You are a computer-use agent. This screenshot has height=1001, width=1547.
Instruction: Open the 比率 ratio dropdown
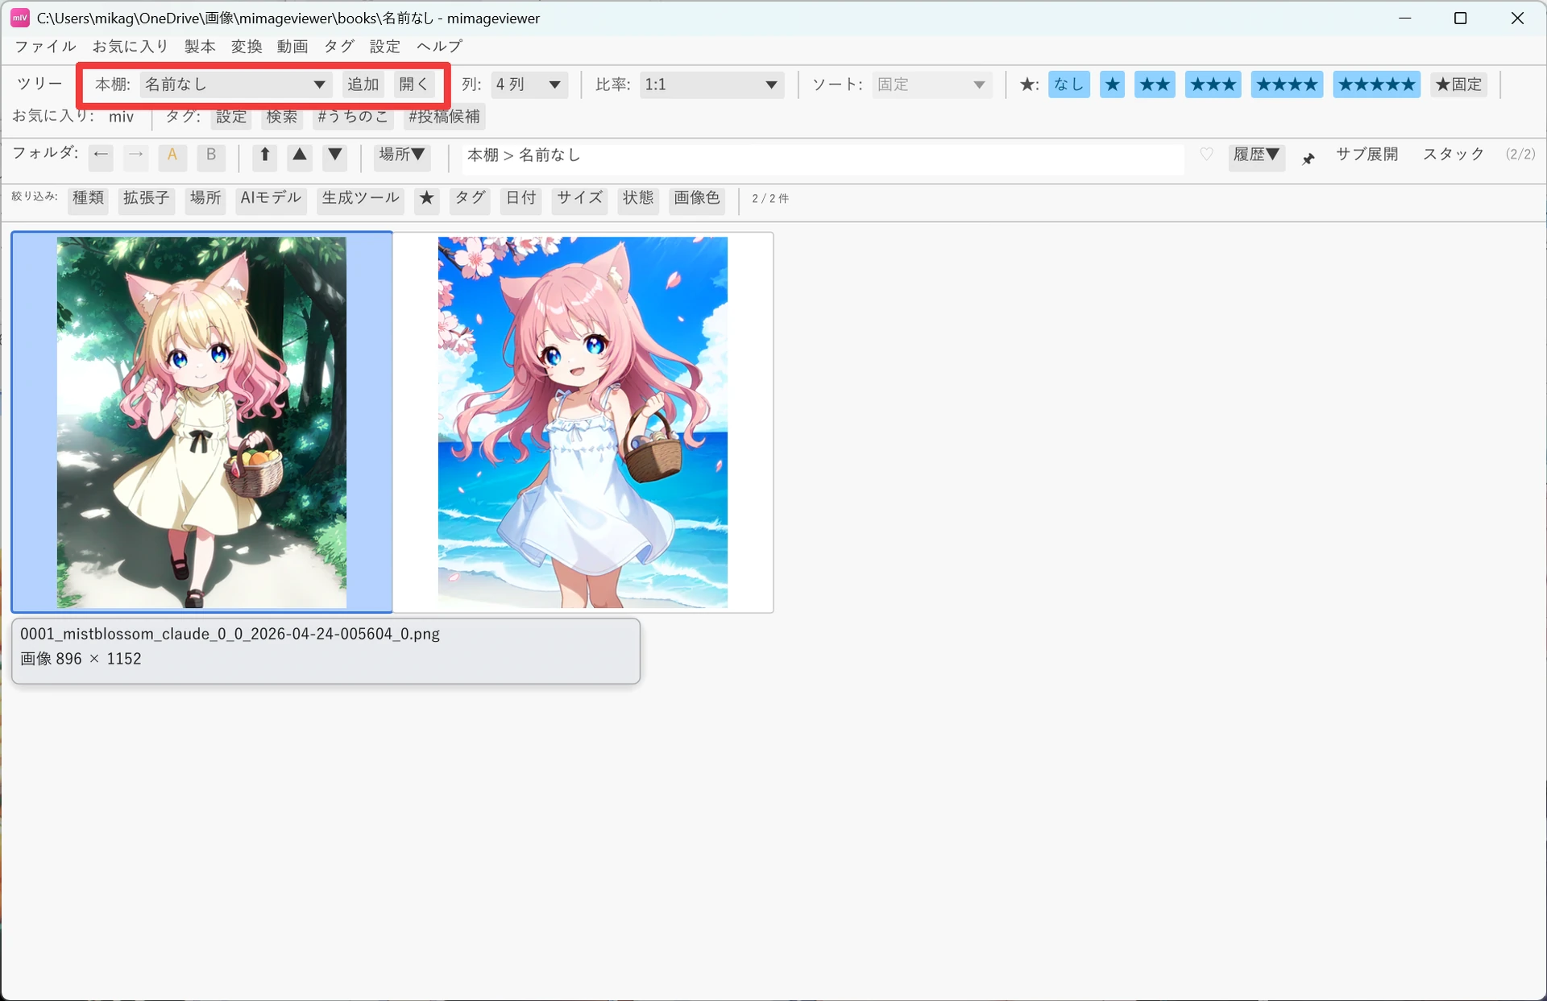711,85
